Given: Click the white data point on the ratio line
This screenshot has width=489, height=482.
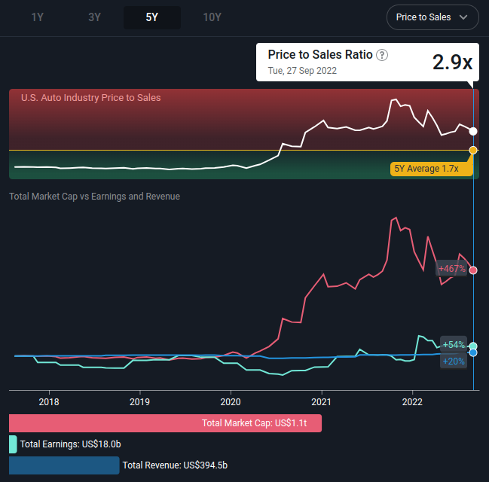Looking at the screenshot, I should point(473,131).
